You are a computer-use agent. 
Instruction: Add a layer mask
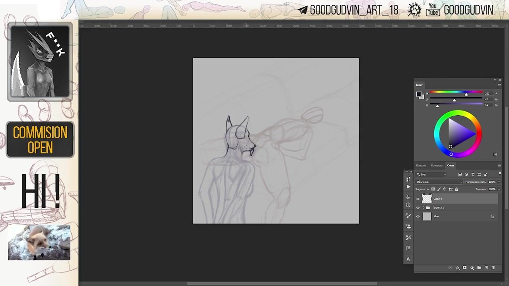pos(464,268)
